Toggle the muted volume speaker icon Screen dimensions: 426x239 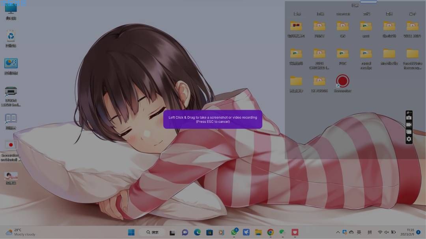click(387, 232)
